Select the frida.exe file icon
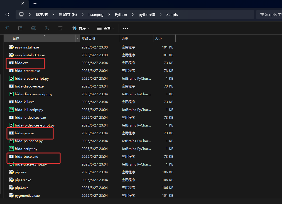 tap(11, 63)
